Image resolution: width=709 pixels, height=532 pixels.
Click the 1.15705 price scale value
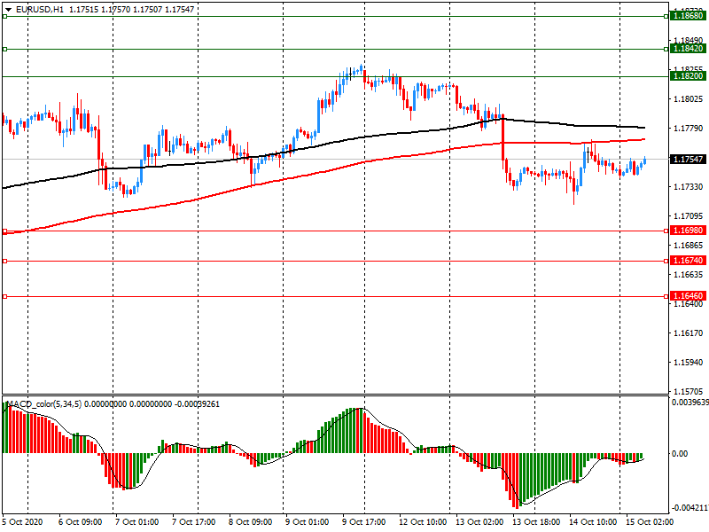point(689,391)
